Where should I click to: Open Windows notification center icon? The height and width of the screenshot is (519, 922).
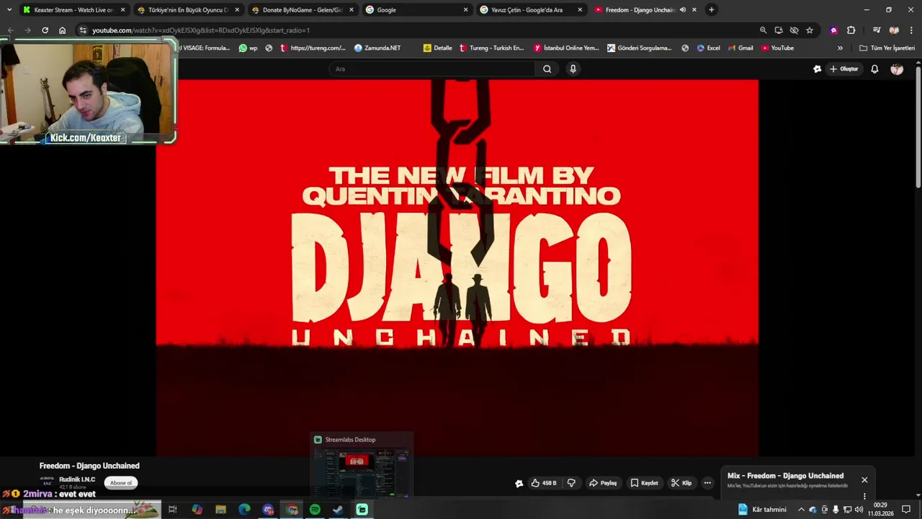tap(906, 510)
